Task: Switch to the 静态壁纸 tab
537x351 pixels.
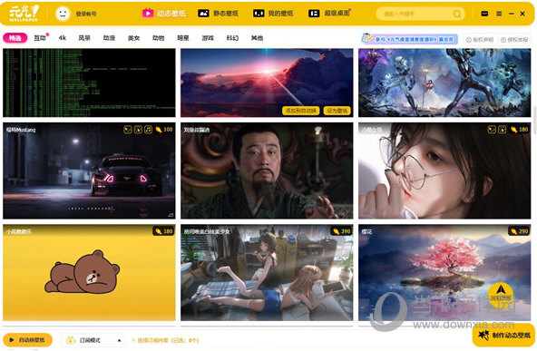Action: (218, 14)
